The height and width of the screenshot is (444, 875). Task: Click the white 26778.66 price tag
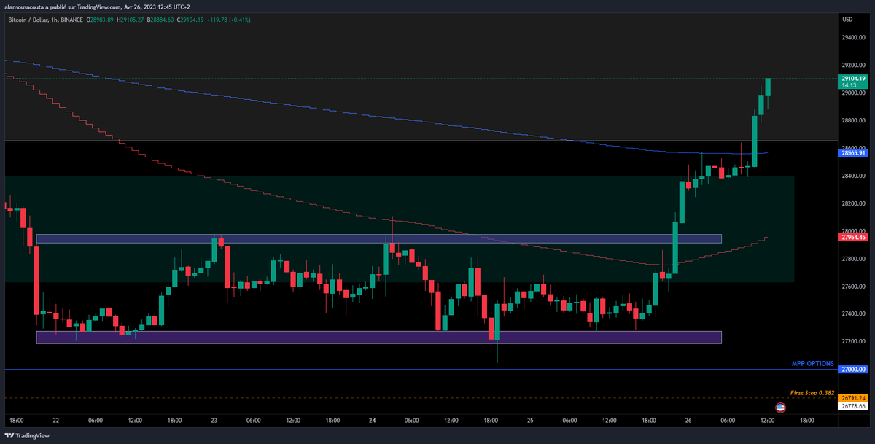tap(852, 405)
